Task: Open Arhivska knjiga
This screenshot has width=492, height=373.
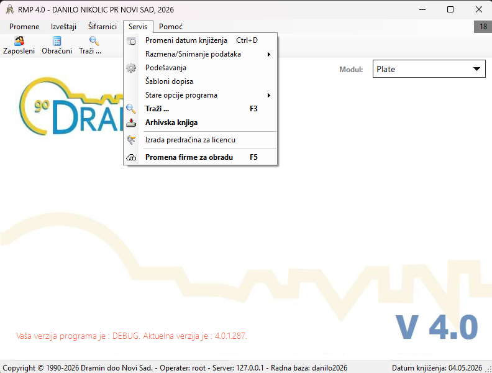Action: pyautogui.click(x=200, y=122)
